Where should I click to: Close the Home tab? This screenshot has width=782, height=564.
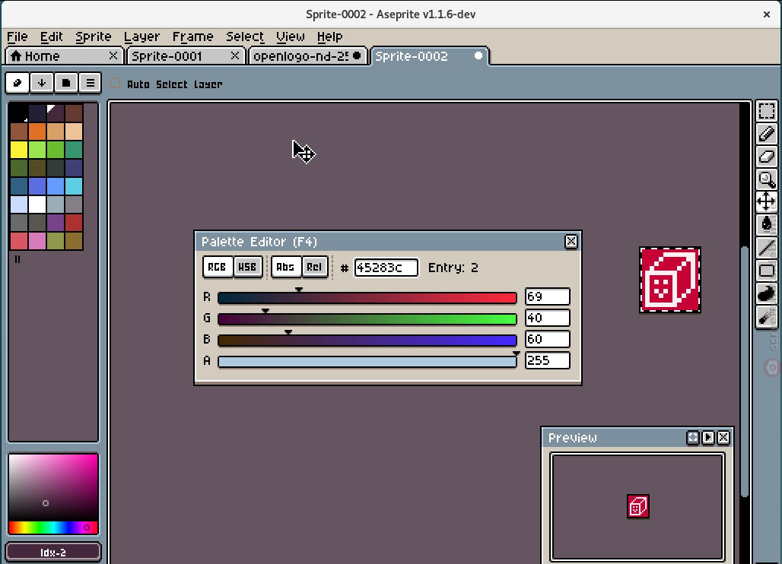click(113, 55)
